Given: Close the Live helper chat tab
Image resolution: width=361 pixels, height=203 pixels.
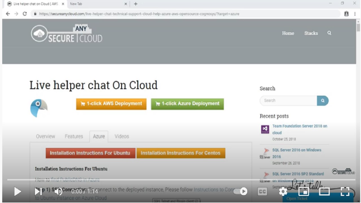Looking at the screenshot, I should (63, 4).
